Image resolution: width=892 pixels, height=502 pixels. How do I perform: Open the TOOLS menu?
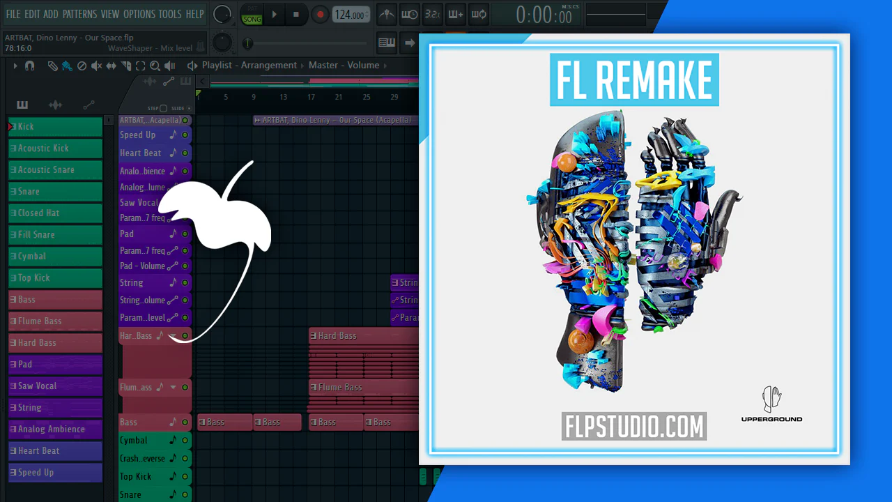[170, 14]
